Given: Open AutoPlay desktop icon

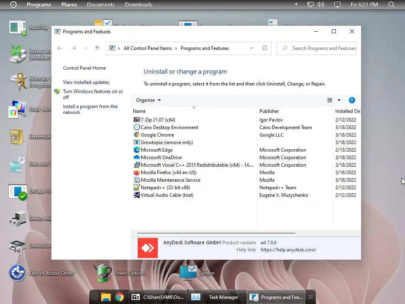Looking at the screenshot, I should tap(17, 28).
